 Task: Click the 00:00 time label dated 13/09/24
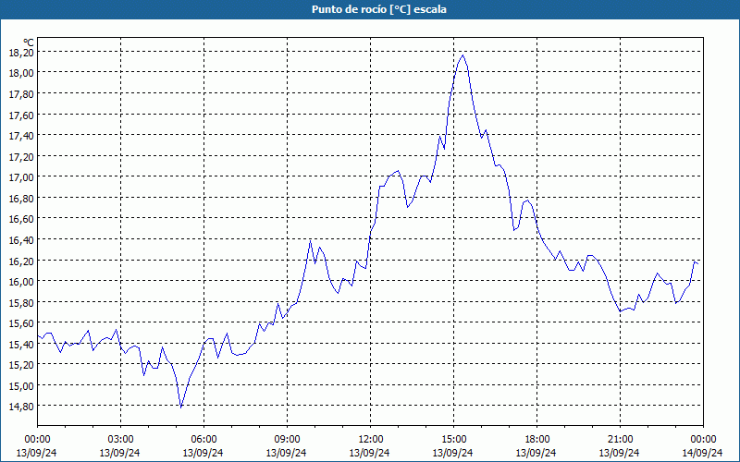pyautogui.click(x=37, y=440)
